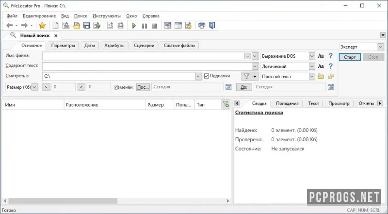Click into the Имя файла input field
Image resolution: width=388 pixels, height=214 pixels.
tap(144, 56)
